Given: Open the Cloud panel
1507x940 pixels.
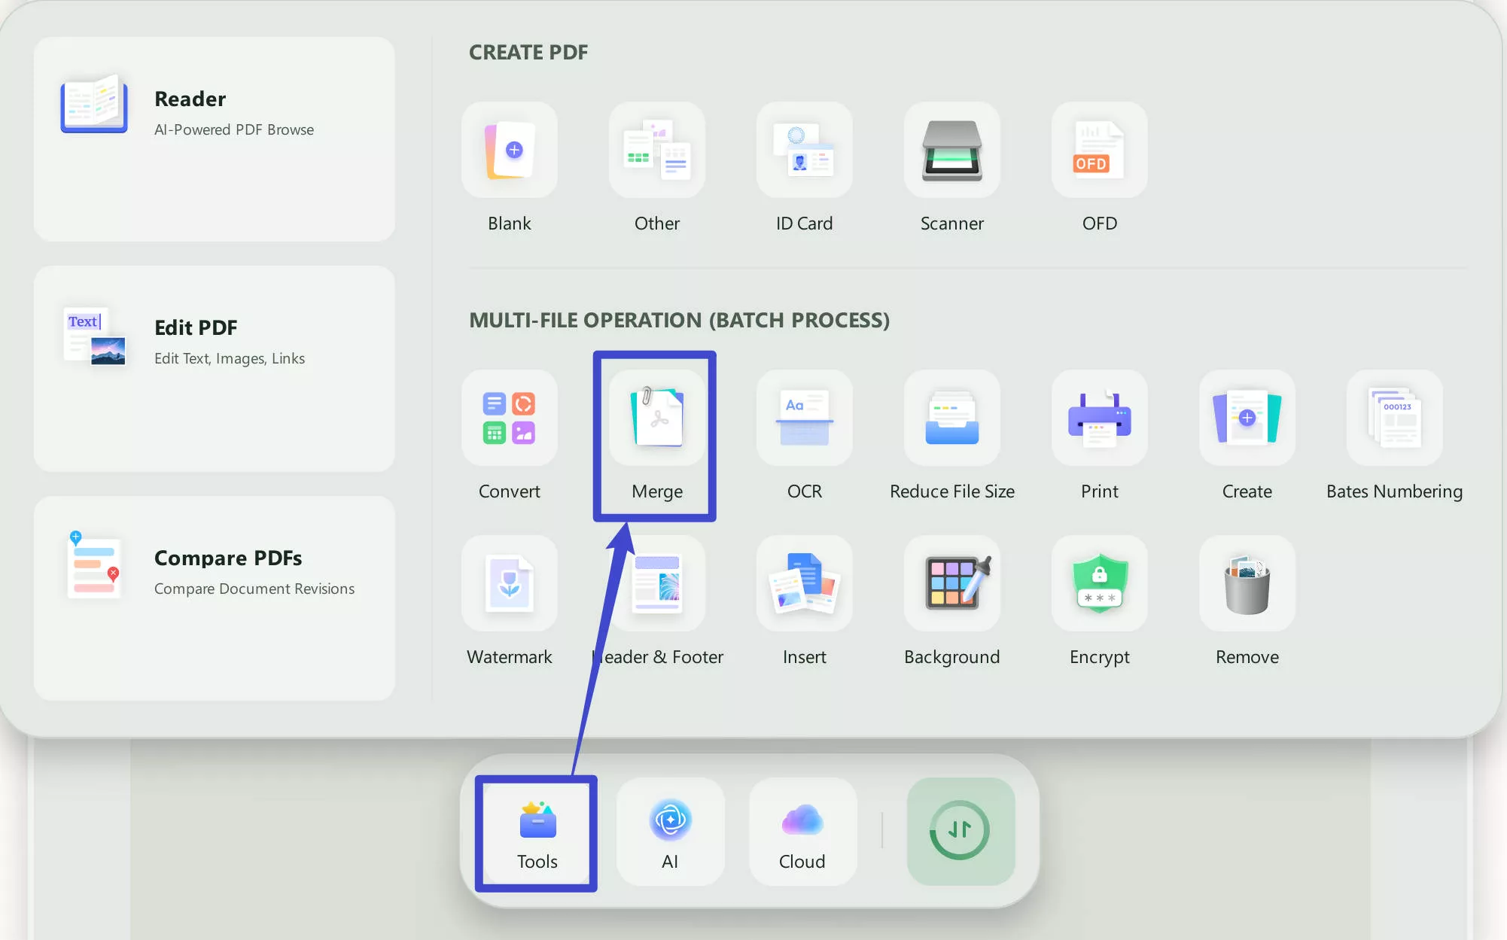Looking at the screenshot, I should 802,832.
